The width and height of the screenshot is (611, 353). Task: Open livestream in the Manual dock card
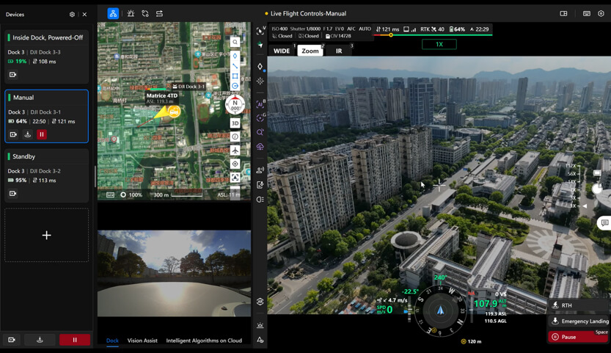[x=13, y=134]
